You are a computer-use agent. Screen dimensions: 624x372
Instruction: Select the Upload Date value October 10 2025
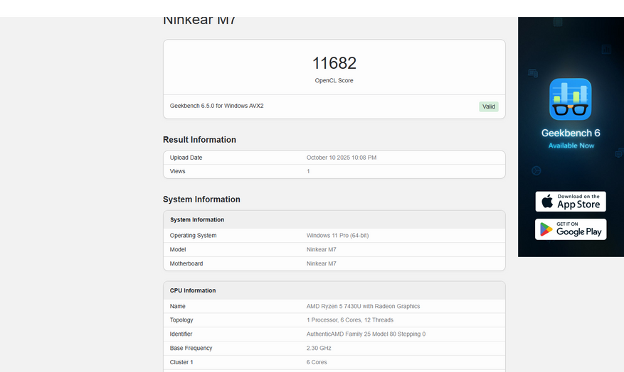(x=341, y=158)
